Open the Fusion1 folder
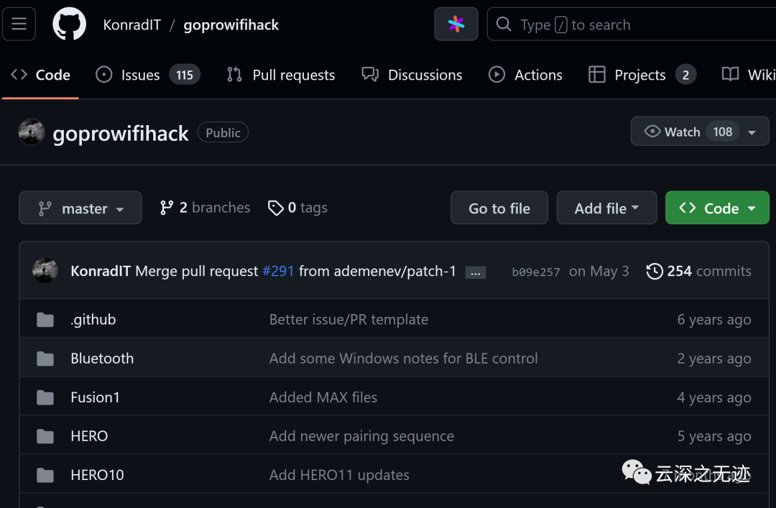This screenshot has height=508, width=776. 95,397
